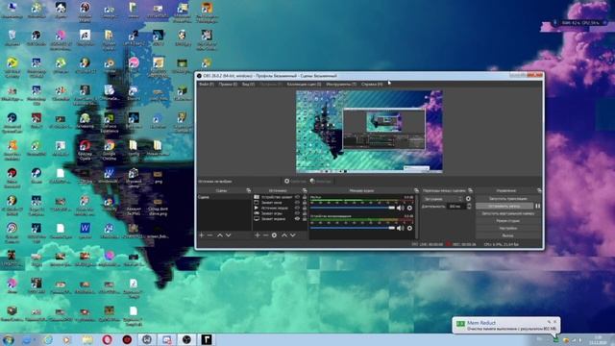
Task: Open the Вид menu
Action: [248, 84]
